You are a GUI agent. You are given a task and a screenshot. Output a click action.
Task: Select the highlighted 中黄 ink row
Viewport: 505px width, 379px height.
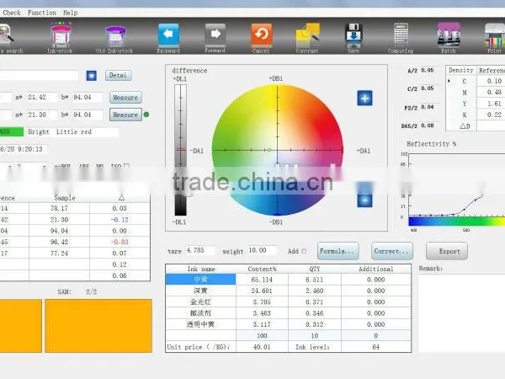click(x=200, y=280)
